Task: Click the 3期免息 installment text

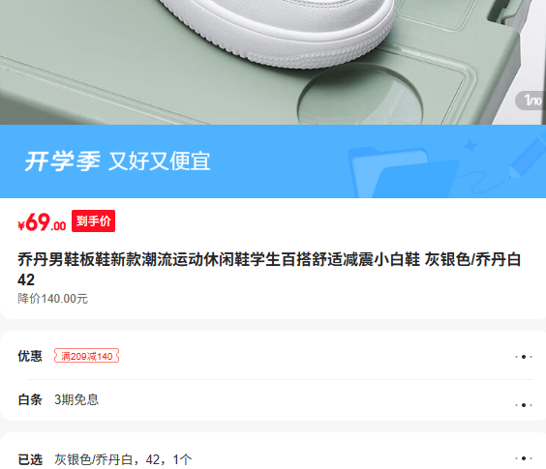Action: [76, 399]
